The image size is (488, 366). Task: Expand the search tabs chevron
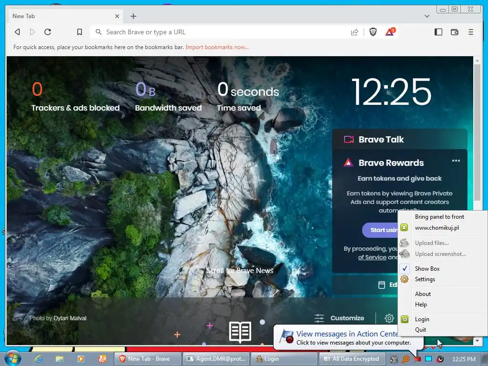[x=427, y=16]
